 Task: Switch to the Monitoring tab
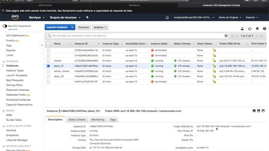point(98,120)
